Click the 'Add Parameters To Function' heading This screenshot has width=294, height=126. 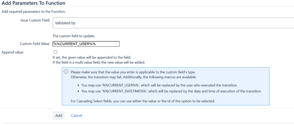coord(33,3)
